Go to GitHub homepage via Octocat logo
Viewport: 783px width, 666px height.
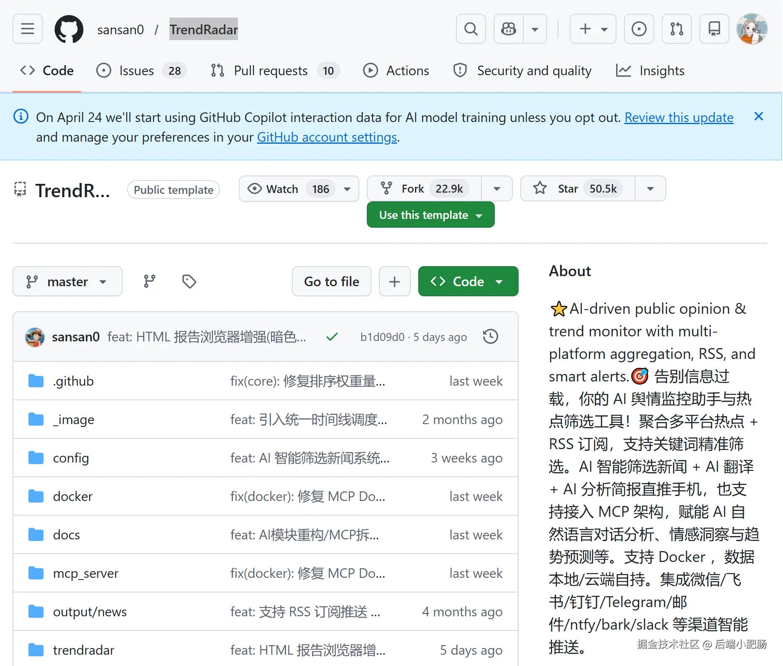pyautogui.click(x=69, y=29)
